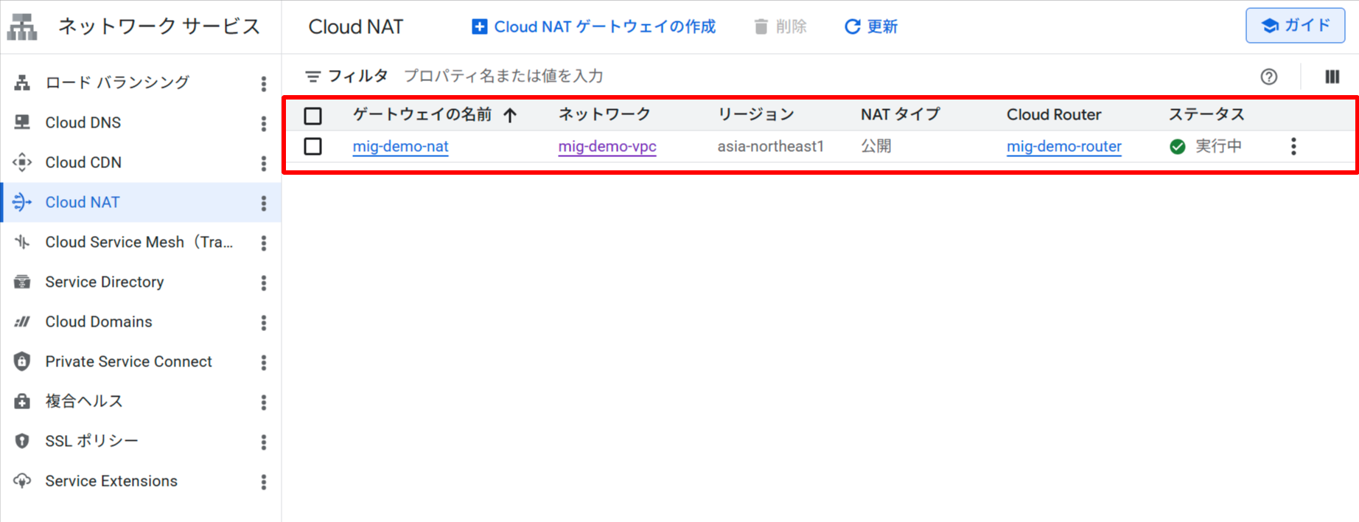Go to Cloud Domains in the sidebar
This screenshot has height=522, width=1359.
(99, 321)
